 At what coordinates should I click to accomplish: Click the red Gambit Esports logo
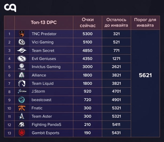click(22, 133)
